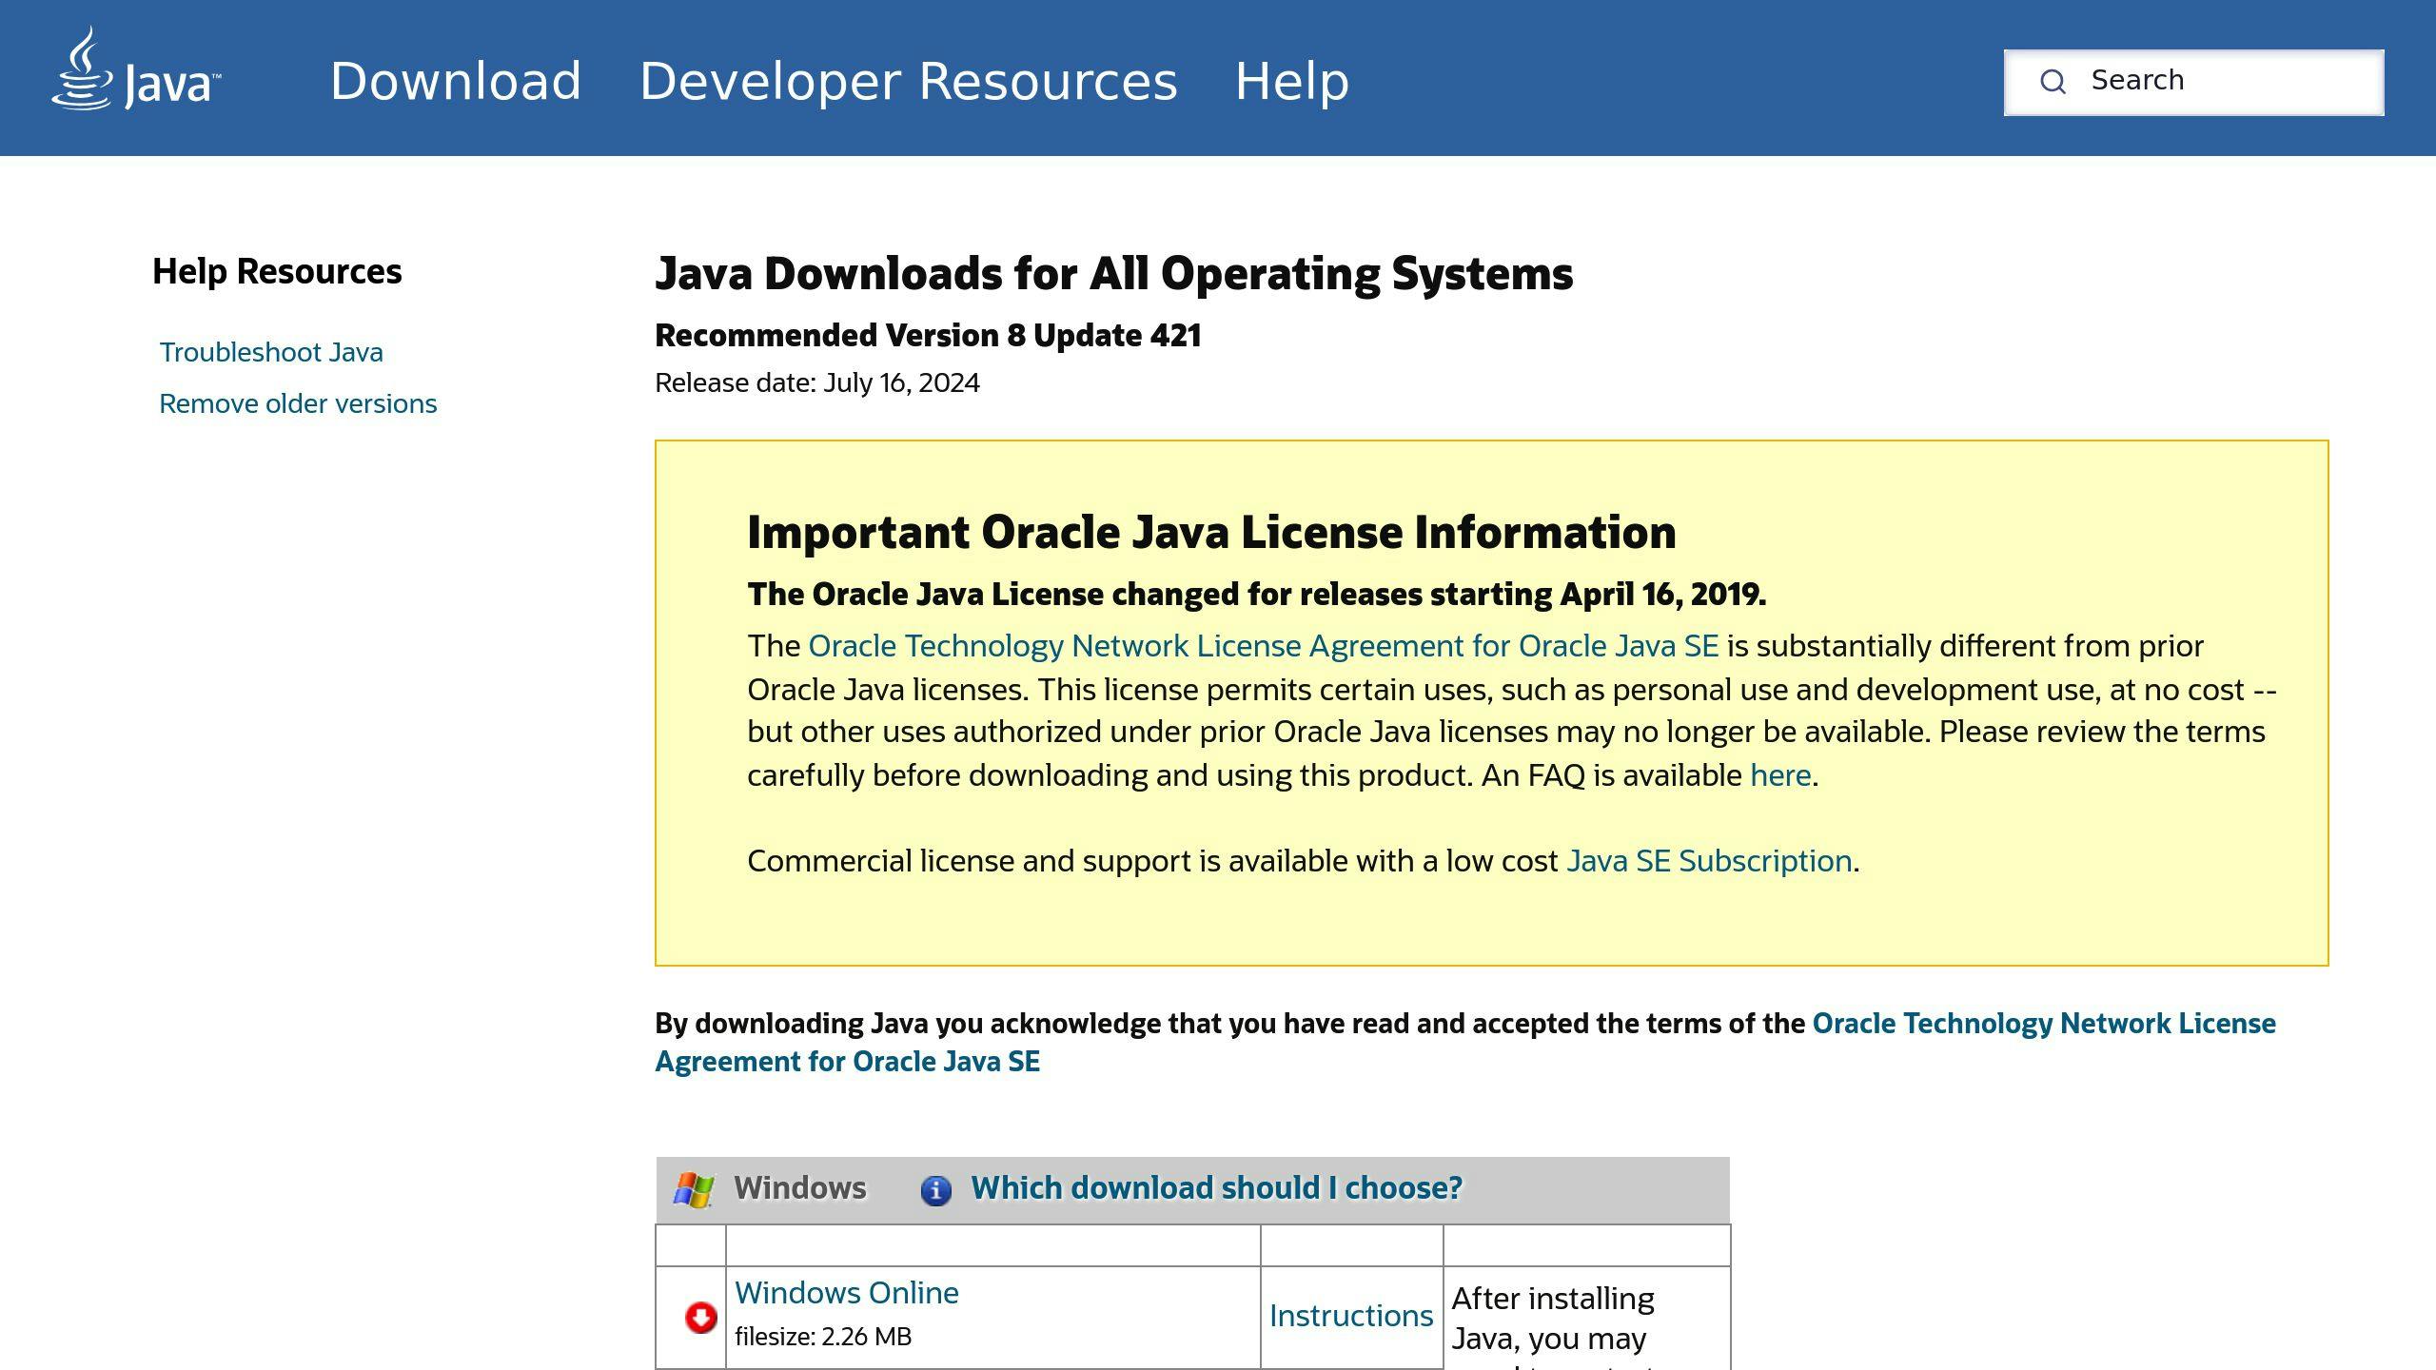The height and width of the screenshot is (1370, 2436).
Task: Click the license changed April 16, 2019 line
Action: point(1257,595)
